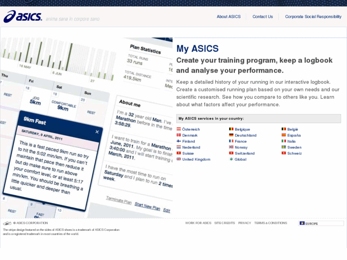Open the Europe region selector
The width and height of the screenshot is (347, 260).
[x=321, y=223]
